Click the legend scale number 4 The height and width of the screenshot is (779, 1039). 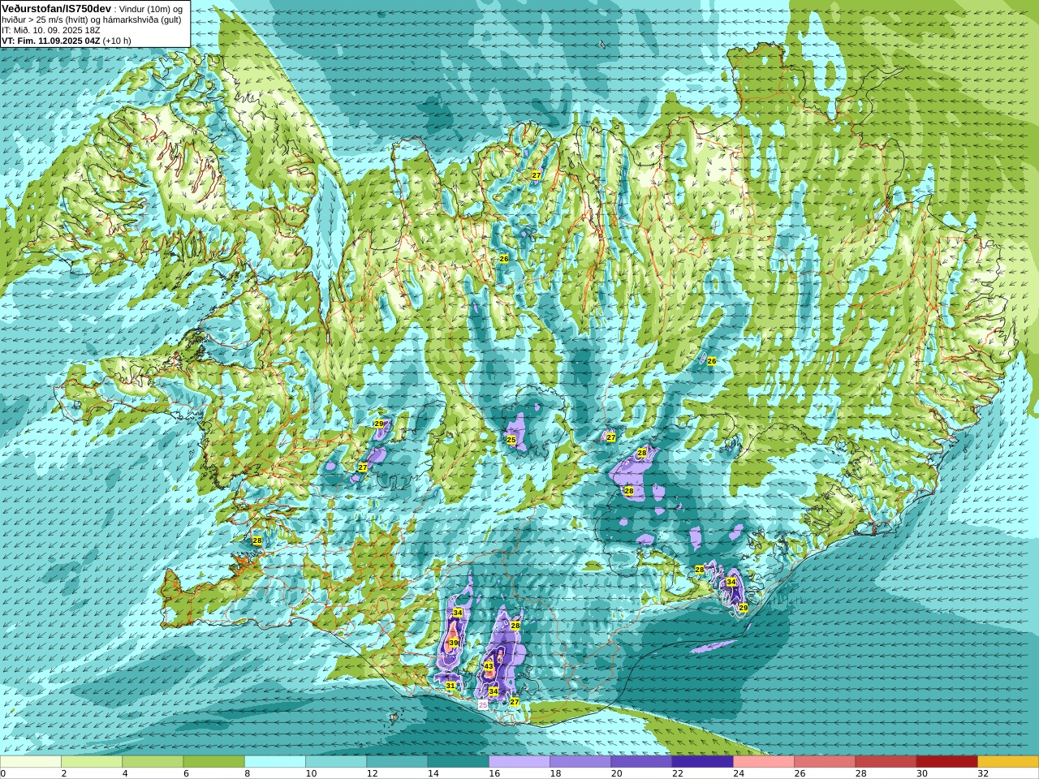(x=124, y=773)
